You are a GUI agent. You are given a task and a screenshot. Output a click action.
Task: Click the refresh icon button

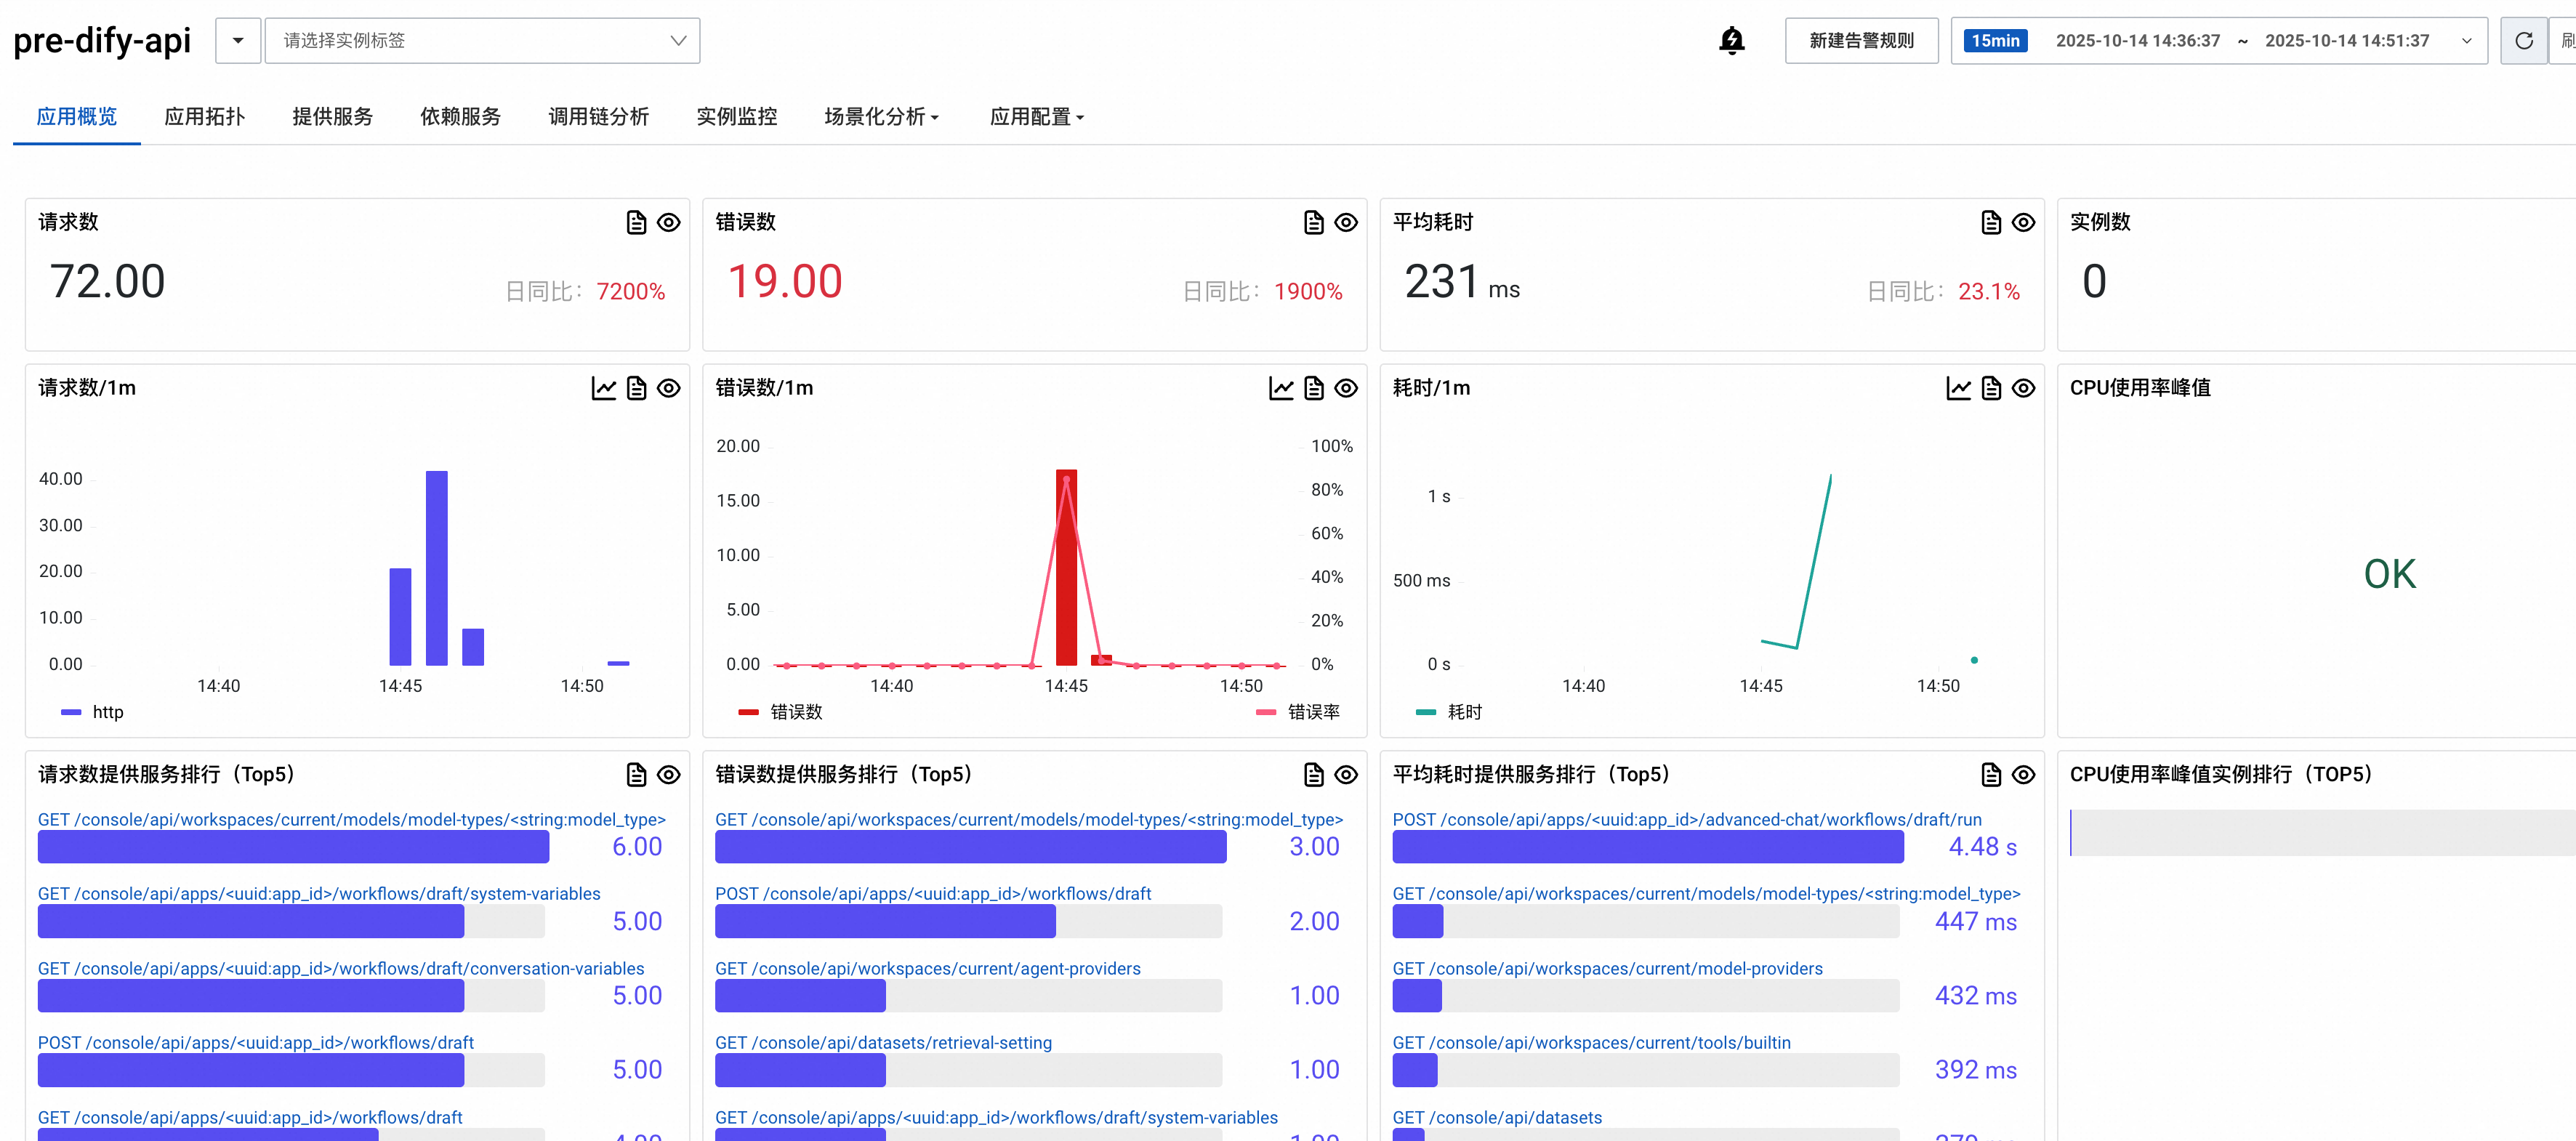pos(2523,41)
